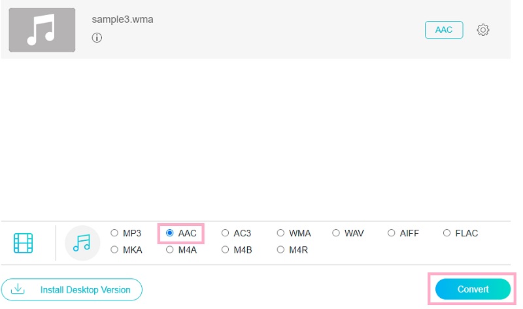523x309 pixels.
Task: Select M4A radio button
Action: point(170,249)
